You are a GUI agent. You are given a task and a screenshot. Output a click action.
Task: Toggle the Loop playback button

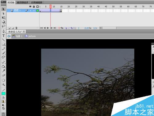[62, 28]
